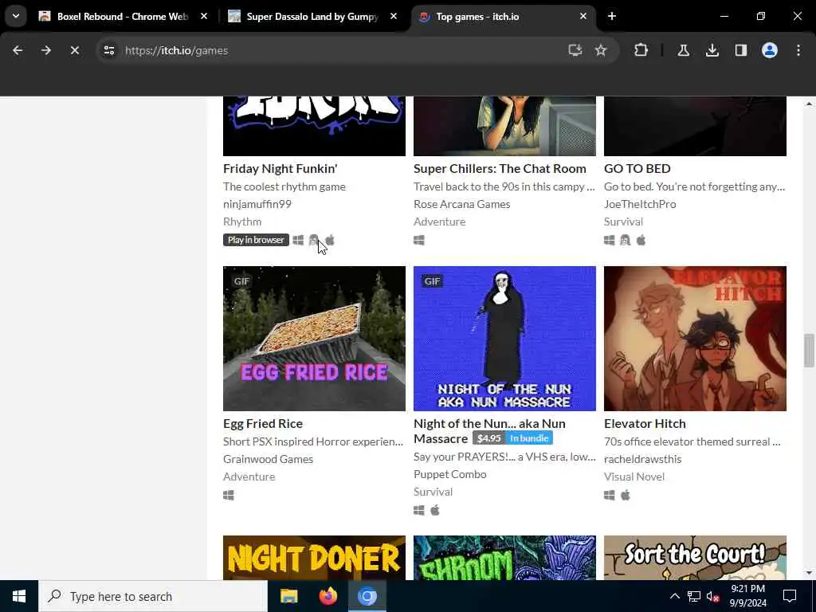Screen dimensions: 816x612
Task: Install app icon in address bar
Action: click(x=575, y=50)
